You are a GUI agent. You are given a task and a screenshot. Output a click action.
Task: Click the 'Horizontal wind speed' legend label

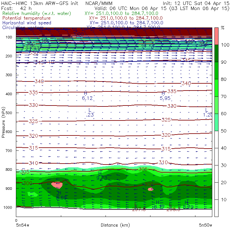pyautogui.click(x=27, y=23)
